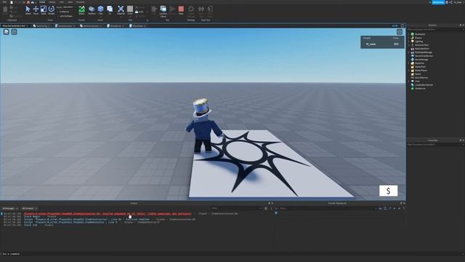Click the player row in leaderboard
The height and width of the screenshot is (262, 465).
pos(382,44)
